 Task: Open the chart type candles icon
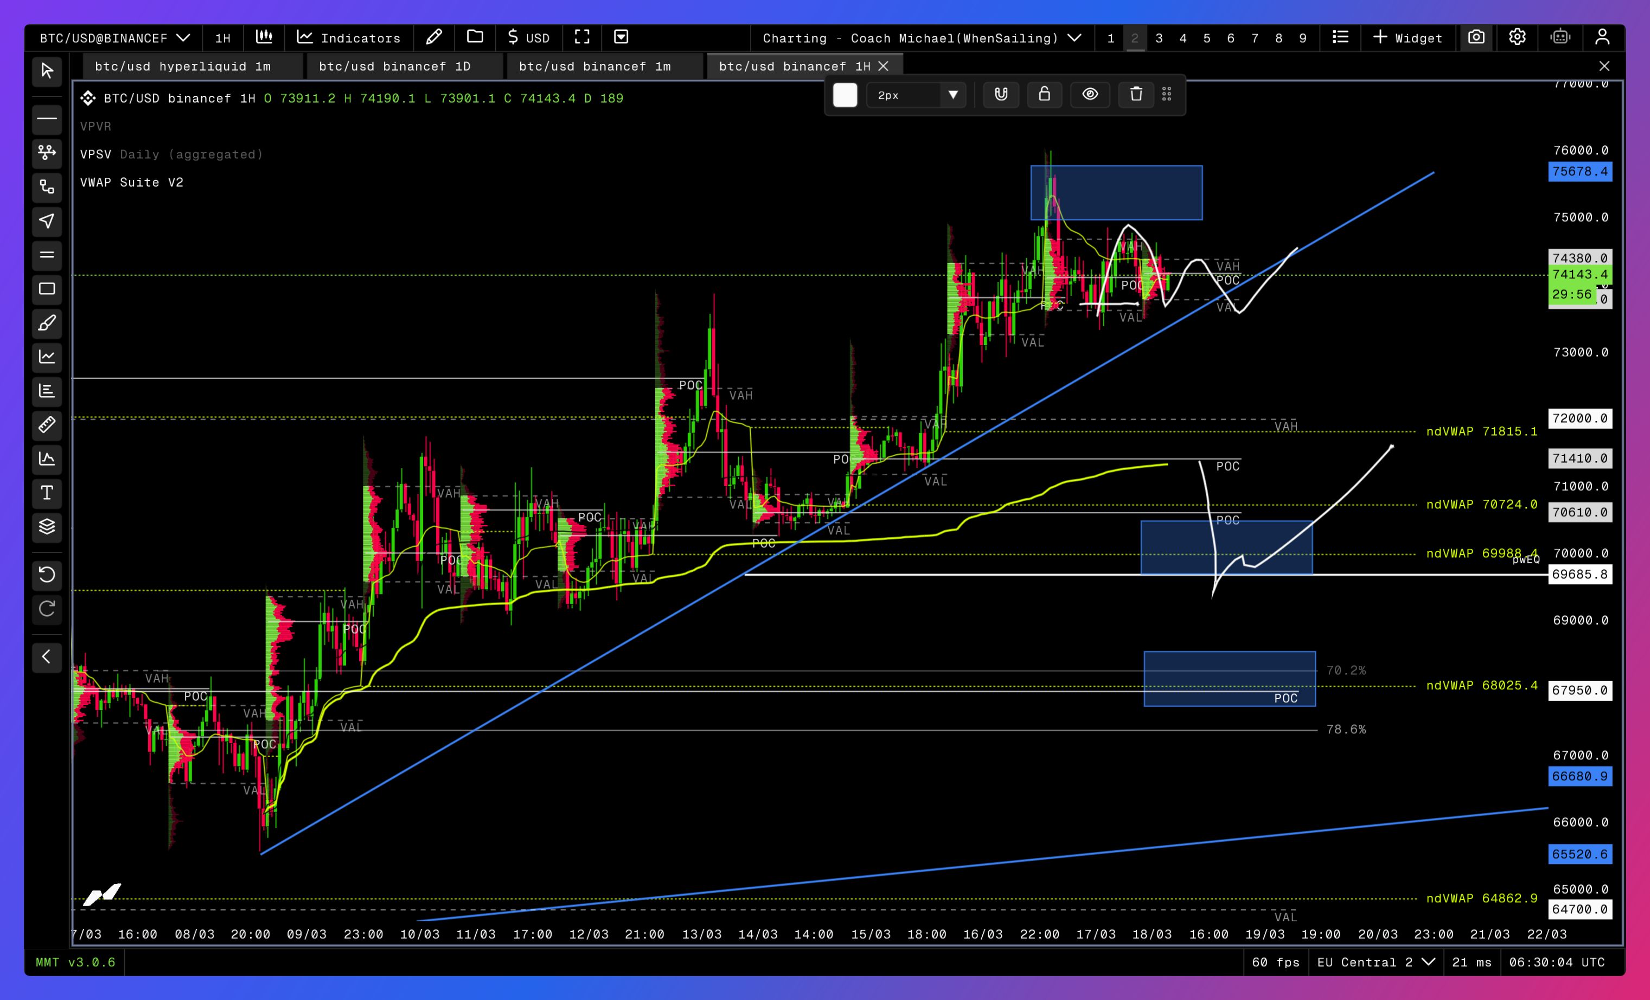pyautogui.click(x=264, y=37)
